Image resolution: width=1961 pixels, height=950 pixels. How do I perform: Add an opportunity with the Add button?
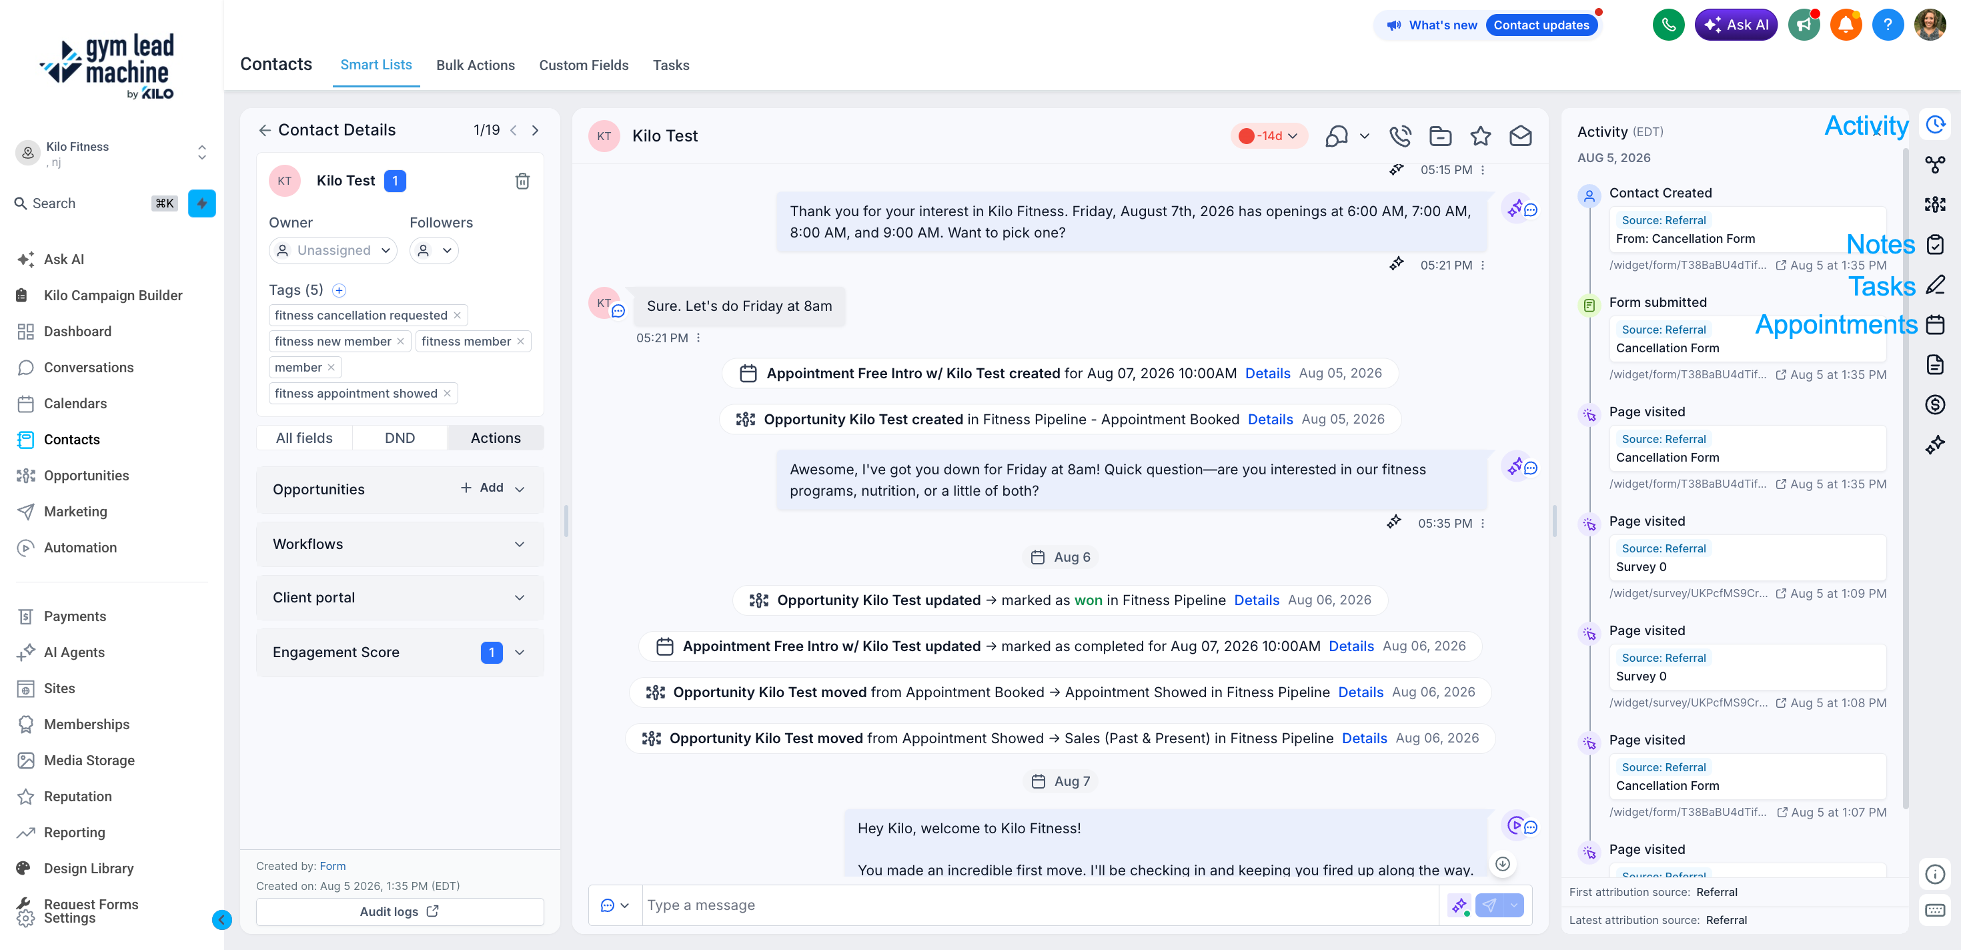[482, 488]
